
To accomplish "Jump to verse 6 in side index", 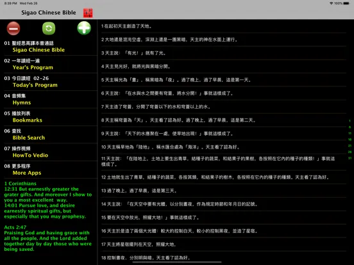I will (x=350, y=127).
